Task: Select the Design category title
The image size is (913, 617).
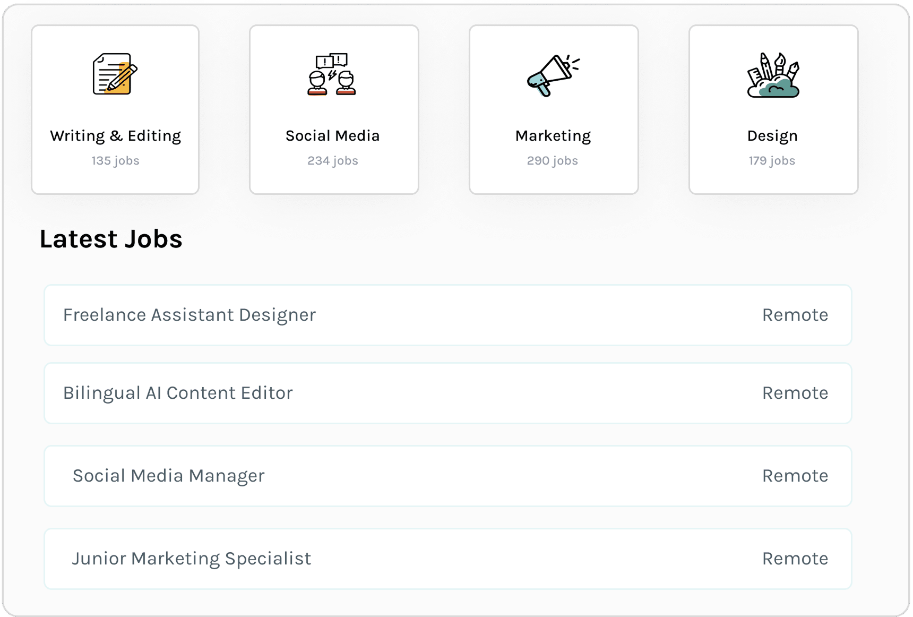Action: [x=772, y=136]
